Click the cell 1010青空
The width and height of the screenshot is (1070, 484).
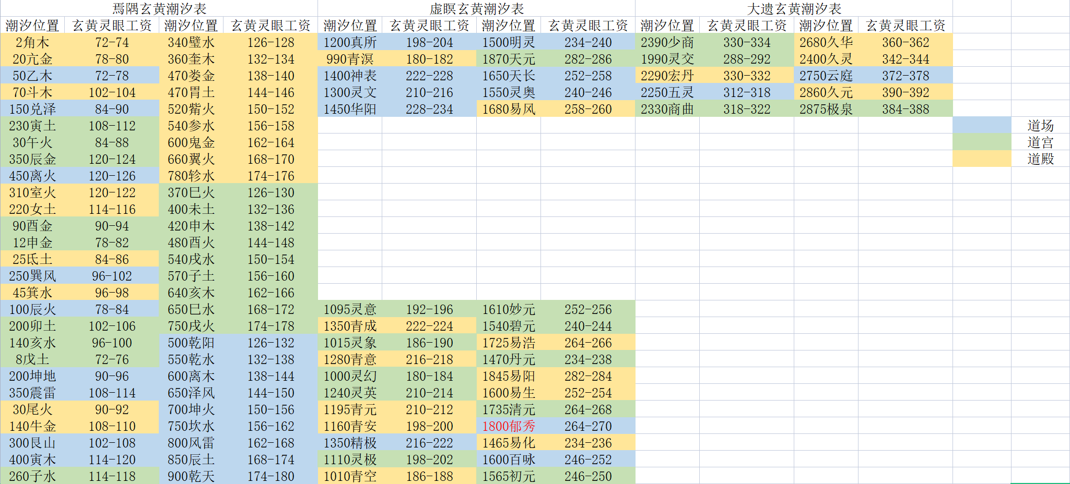[350, 476]
